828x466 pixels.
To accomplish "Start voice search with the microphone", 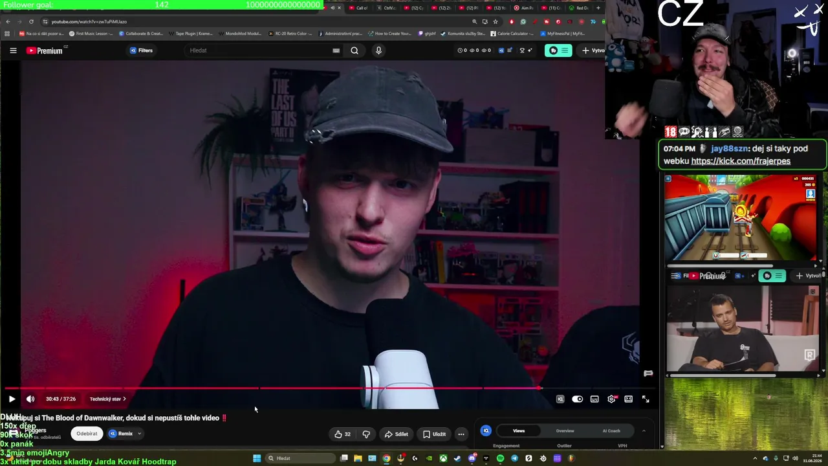I will (378, 50).
